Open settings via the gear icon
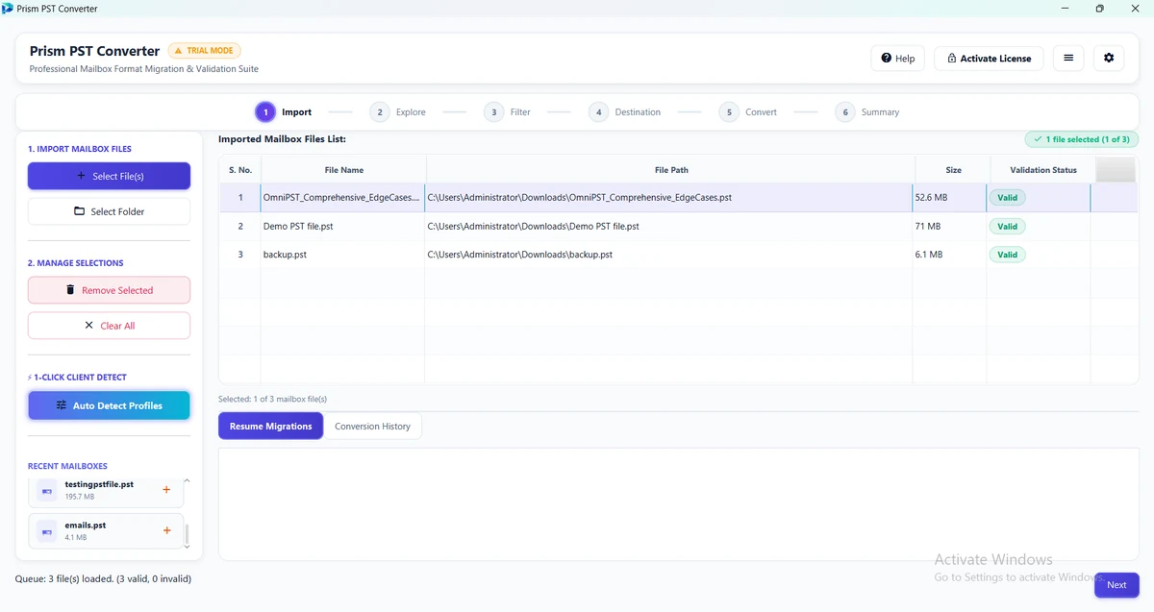This screenshot has height=612, width=1154. [x=1109, y=58]
